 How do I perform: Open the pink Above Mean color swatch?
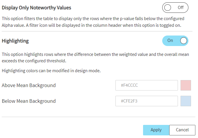(185, 86)
